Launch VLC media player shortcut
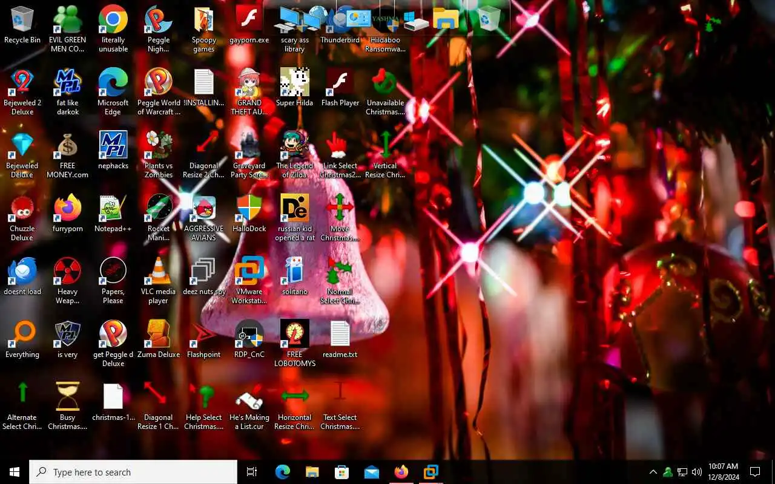The width and height of the screenshot is (775, 484). pos(159,281)
